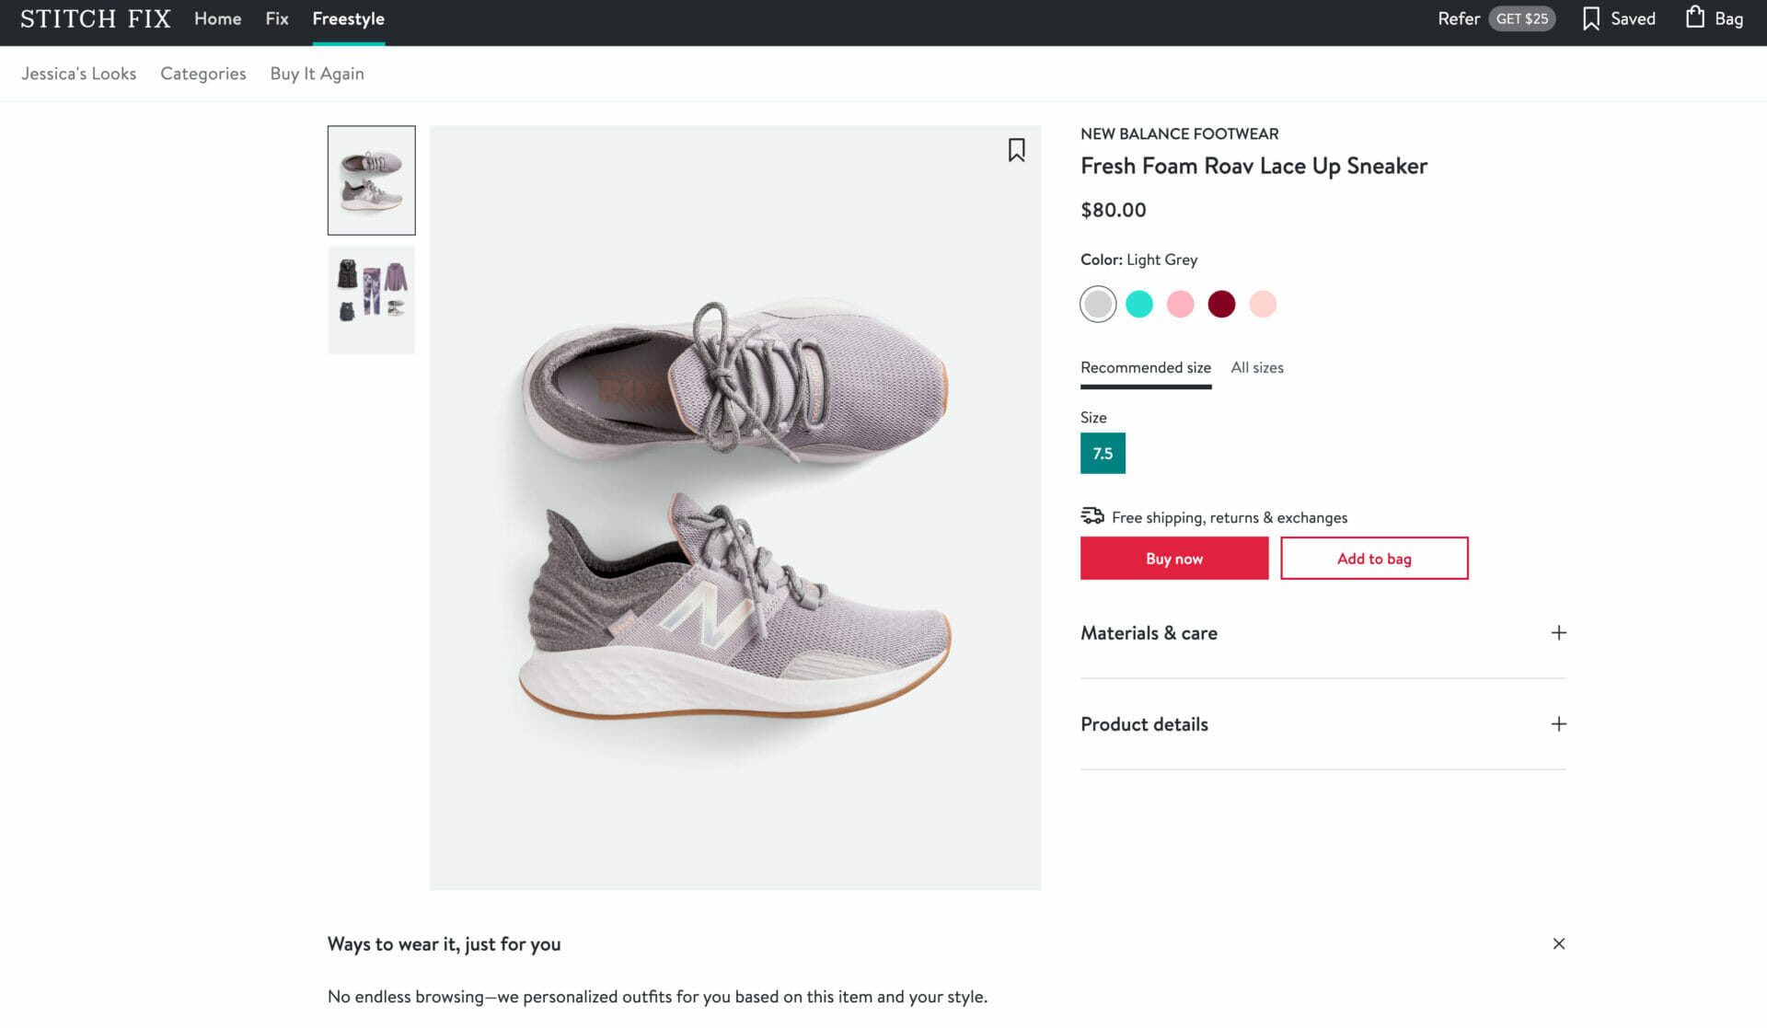1767x1028 pixels.
Task: Expand the Materials & care section
Action: click(1558, 633)
